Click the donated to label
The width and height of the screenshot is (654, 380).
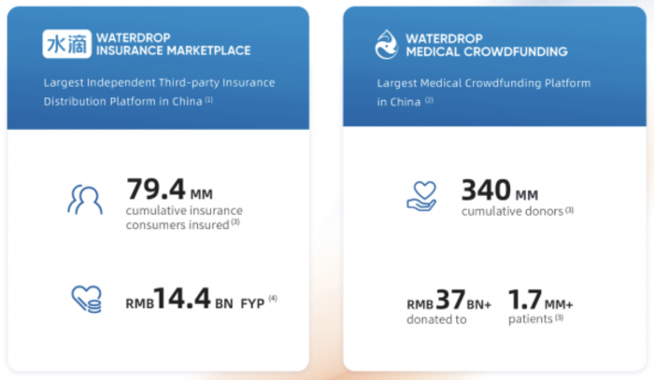pos(434,319)
